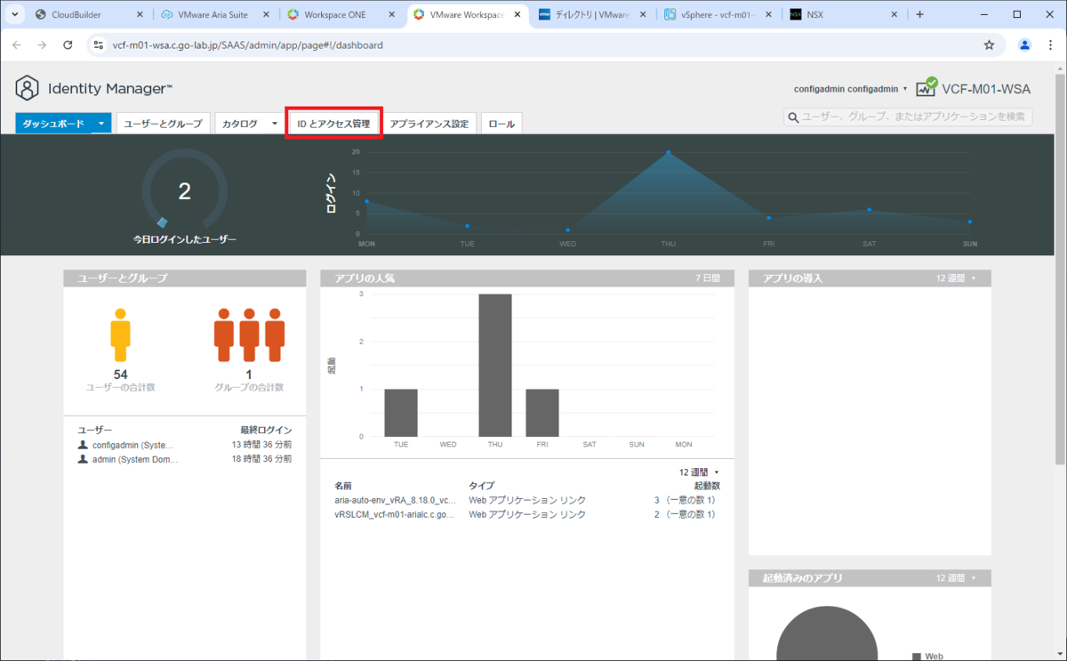Click the 最終ログイン column header
Screen dimensions: 1067x661
coord(266,430)
